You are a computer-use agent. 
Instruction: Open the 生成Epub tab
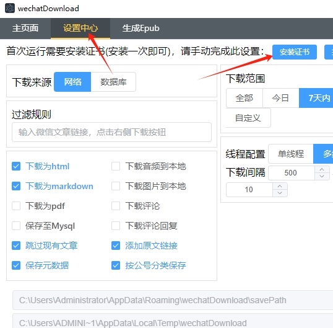[x=141, y=29]
